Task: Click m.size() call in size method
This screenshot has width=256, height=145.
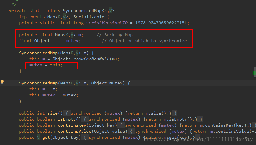Action: click(x=156, y=113)
